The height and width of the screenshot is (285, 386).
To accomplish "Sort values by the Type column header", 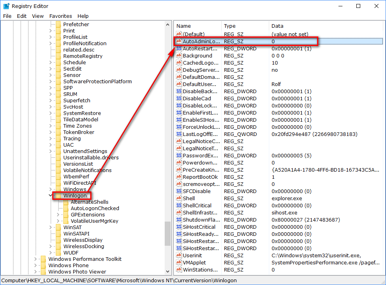I will click(x=245, y=26).
